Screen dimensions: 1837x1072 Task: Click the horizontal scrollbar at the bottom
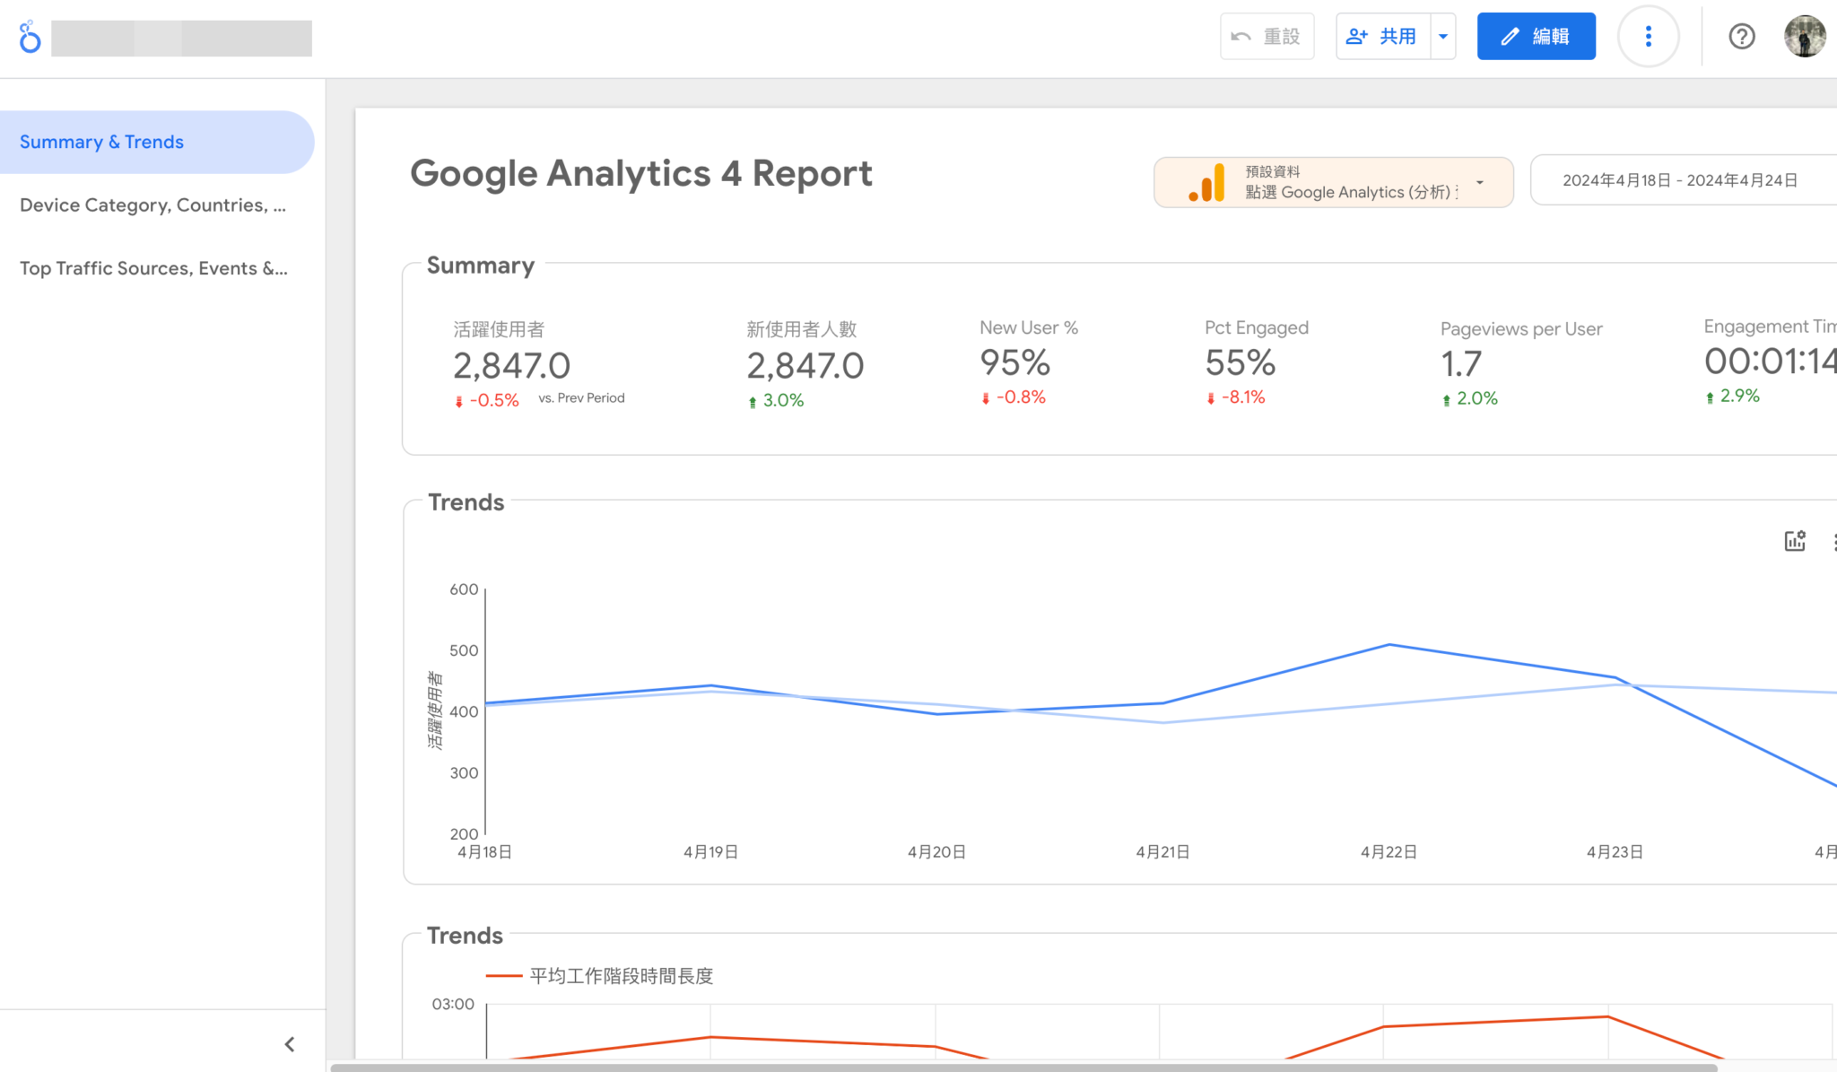[1023, 1068]
